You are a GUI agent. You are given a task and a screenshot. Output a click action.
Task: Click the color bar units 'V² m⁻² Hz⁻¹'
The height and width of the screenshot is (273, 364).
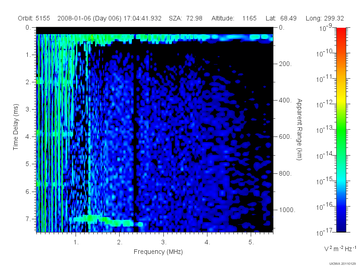(340, 248)
